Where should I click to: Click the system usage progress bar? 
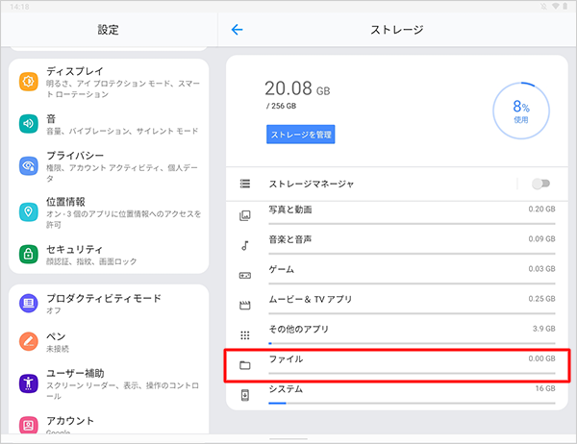[x=412, y=404]
